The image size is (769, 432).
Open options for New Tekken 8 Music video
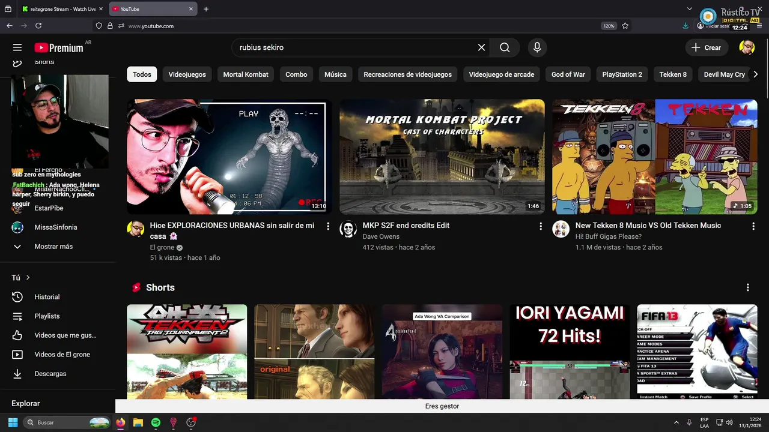(753, 226)
